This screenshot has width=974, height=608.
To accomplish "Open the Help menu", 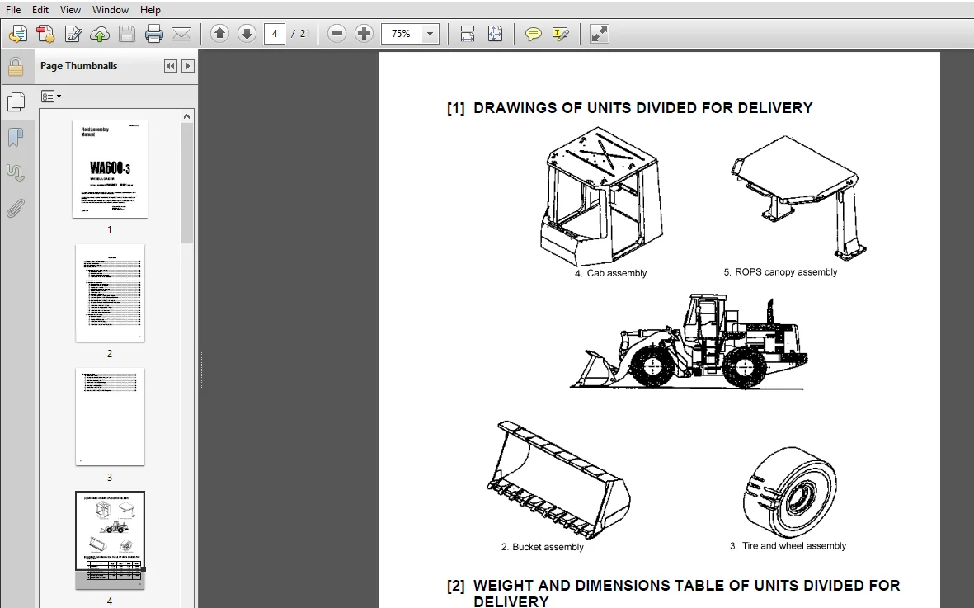I will (x=150, y=9).
